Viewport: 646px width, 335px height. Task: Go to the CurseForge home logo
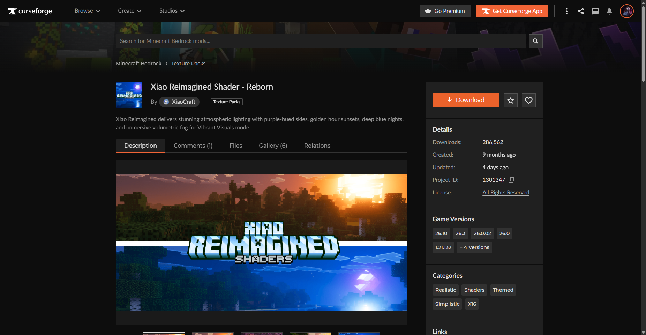(x=30, y=11)
